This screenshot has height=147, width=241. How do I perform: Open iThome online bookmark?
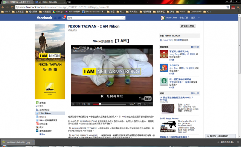93,12
